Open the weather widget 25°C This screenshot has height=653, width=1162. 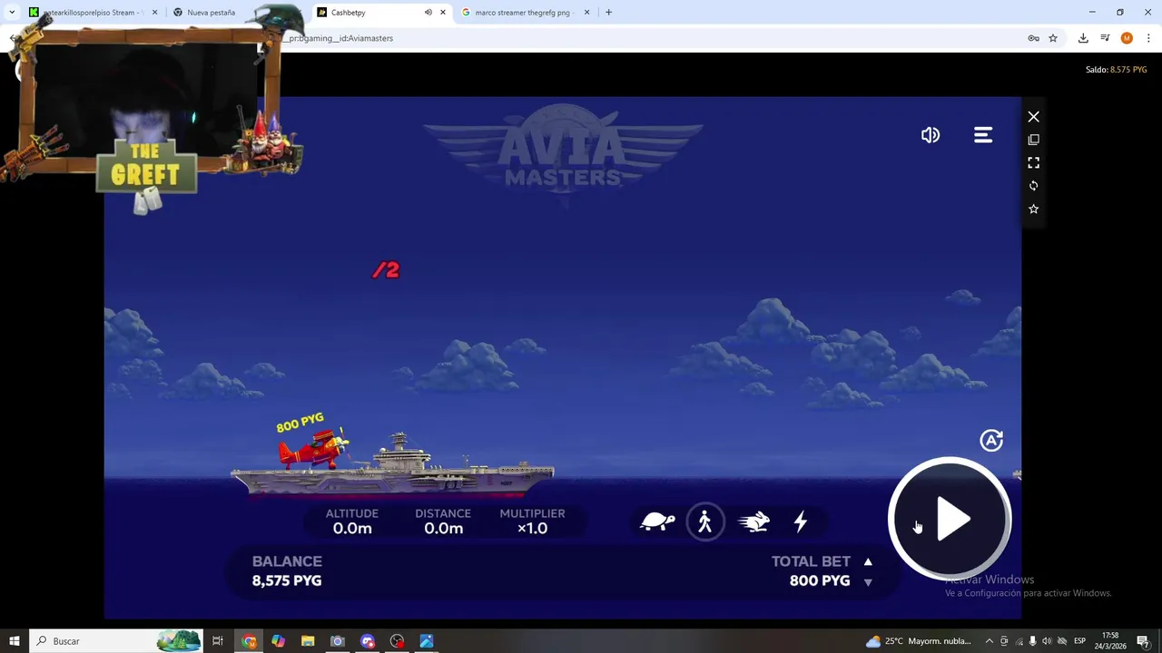tap(918, 641)
